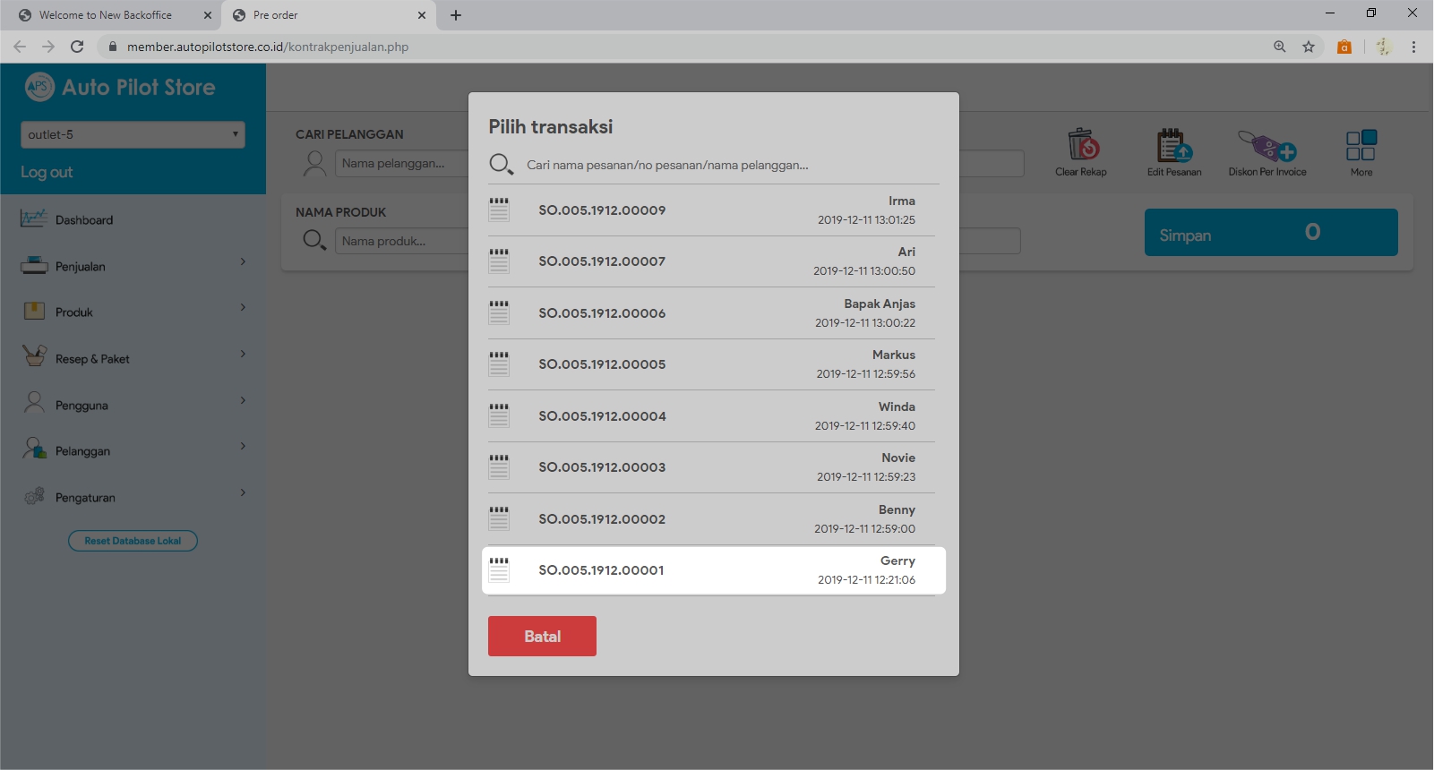Screen dimensions: 1434x770
Task: Click the Log out link
Action: pyautogui.click(x=47, y=172)
